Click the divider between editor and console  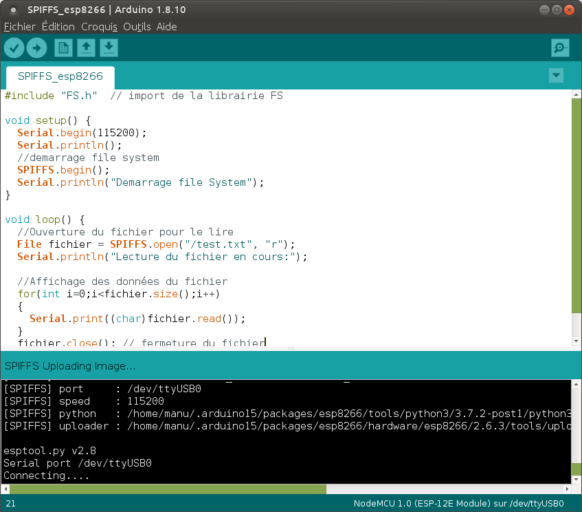click(x=291, y=348)
